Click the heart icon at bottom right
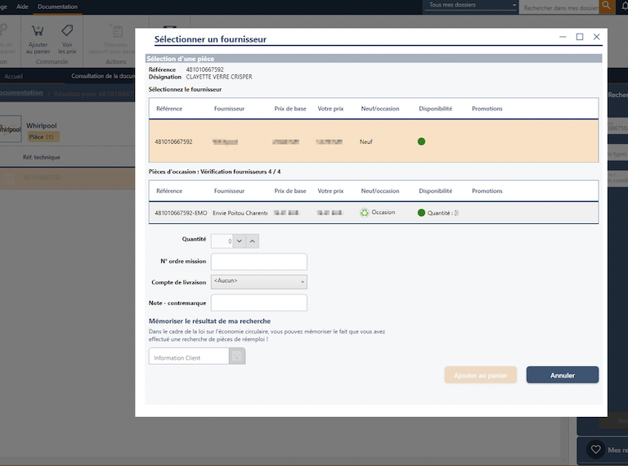The height and width of the screenshot is (466, 628). point(596,450)
